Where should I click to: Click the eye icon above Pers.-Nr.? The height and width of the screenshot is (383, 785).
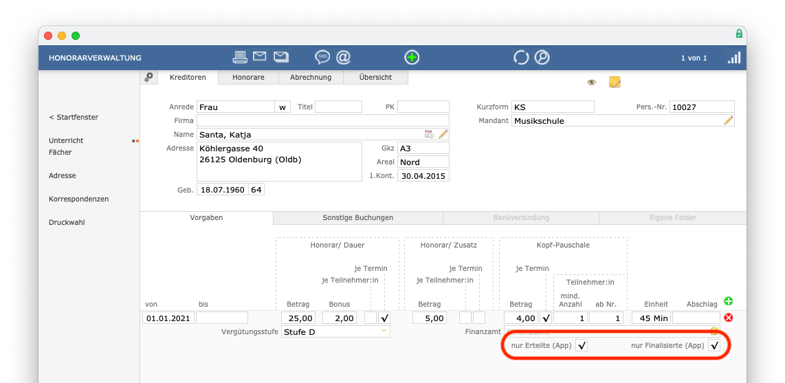tap(592, 82)
